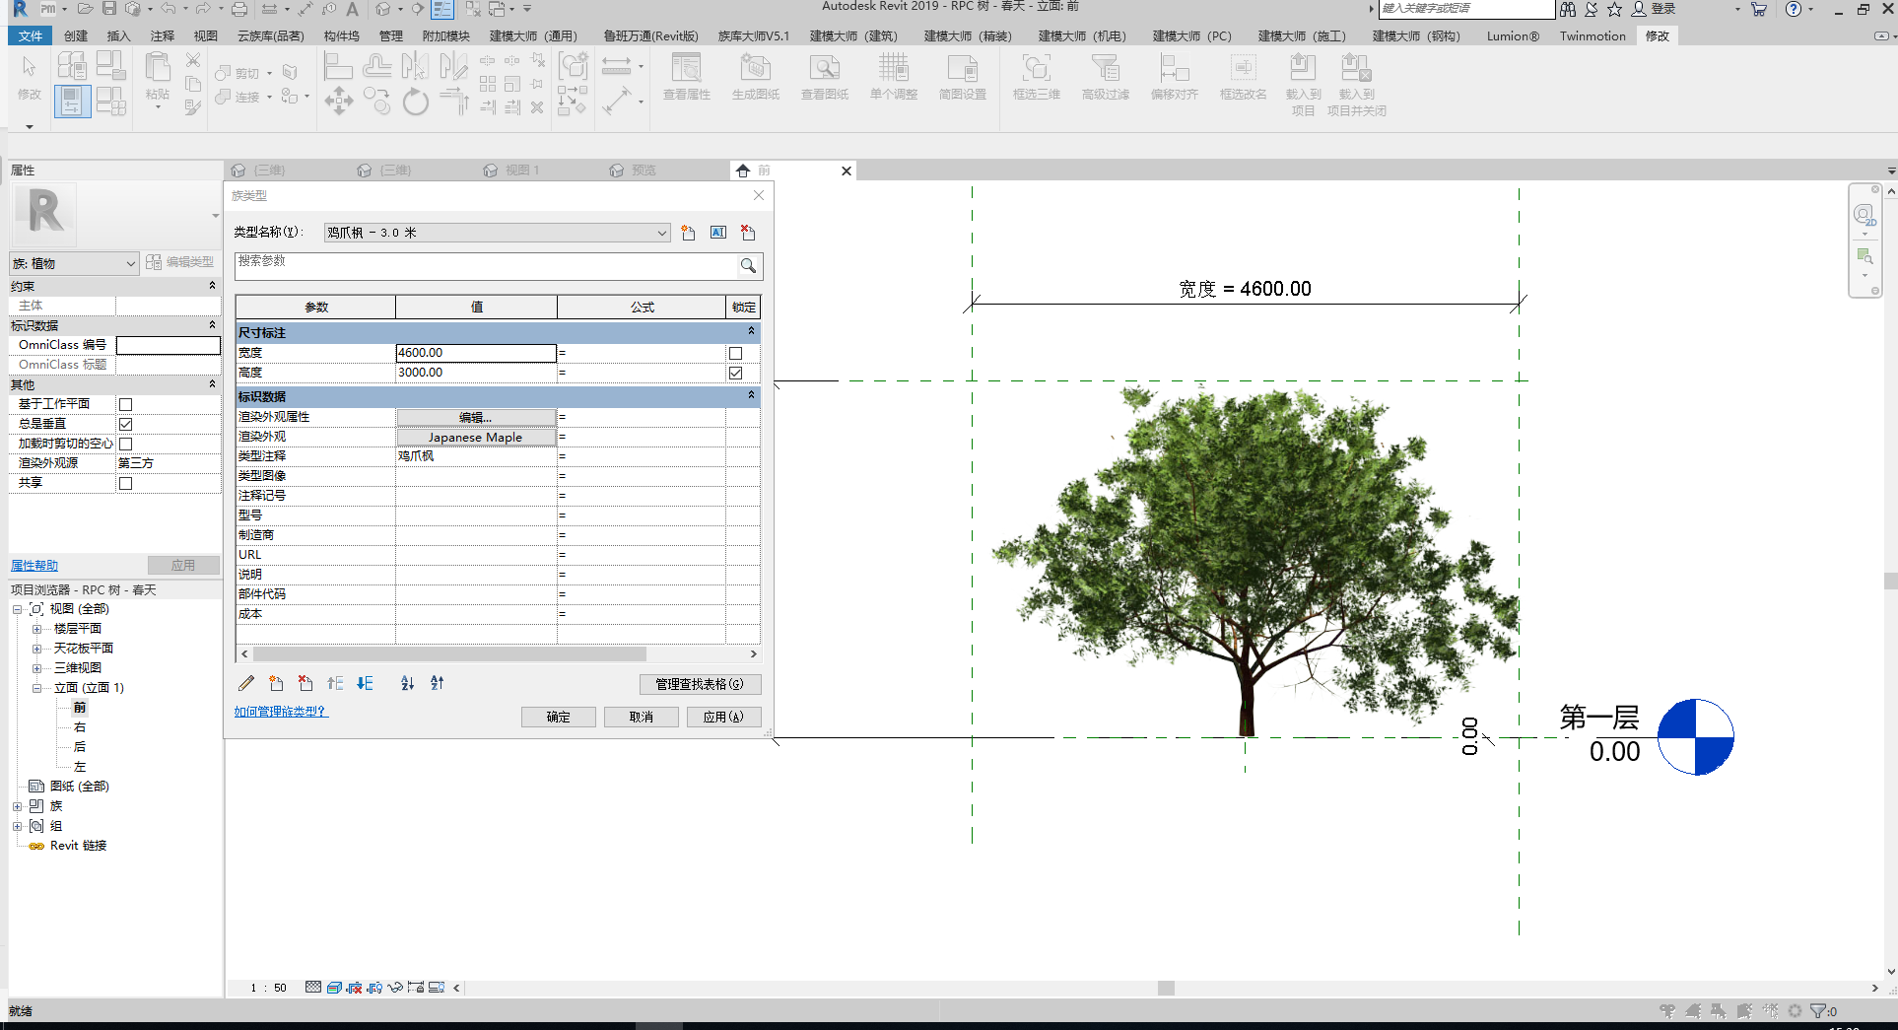Click the pencil edit parameter icon

coord(246,683)
